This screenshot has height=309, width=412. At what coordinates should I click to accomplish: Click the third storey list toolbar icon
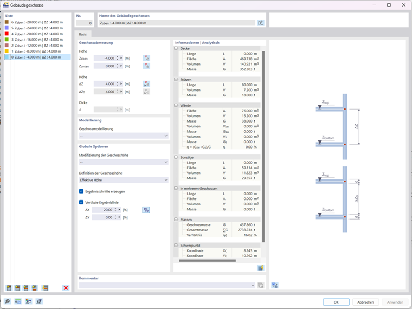coord(26,288)
